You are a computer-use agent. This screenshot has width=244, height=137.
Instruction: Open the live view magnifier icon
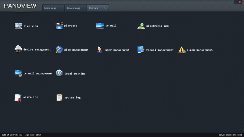click(18, 26)
